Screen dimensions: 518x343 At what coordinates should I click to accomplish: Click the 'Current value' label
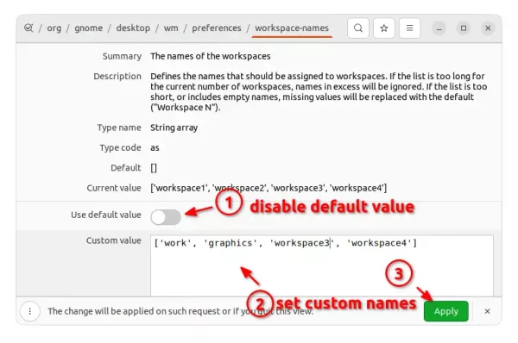[114, 188]
